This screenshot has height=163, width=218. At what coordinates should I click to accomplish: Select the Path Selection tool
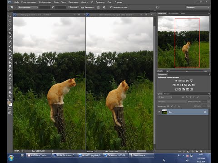10,83
